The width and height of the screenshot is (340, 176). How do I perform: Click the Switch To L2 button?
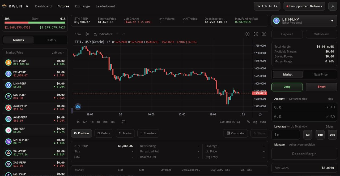[267, 6]
